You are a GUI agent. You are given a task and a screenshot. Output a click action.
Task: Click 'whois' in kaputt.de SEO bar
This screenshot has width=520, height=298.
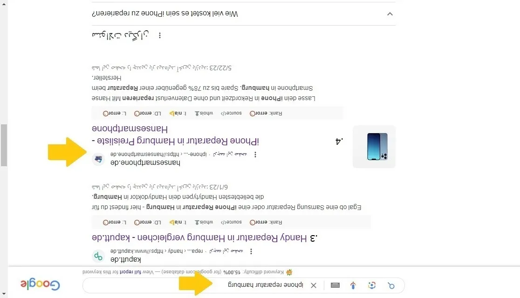pos(204,222)
